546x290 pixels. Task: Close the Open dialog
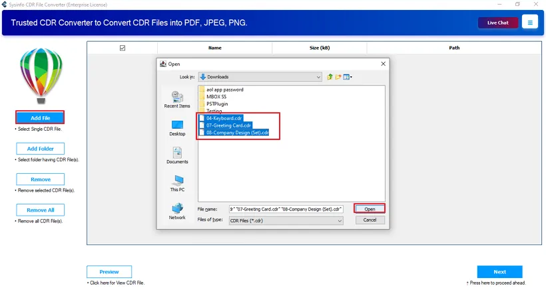pyautogui.click(x=383, y=64)
